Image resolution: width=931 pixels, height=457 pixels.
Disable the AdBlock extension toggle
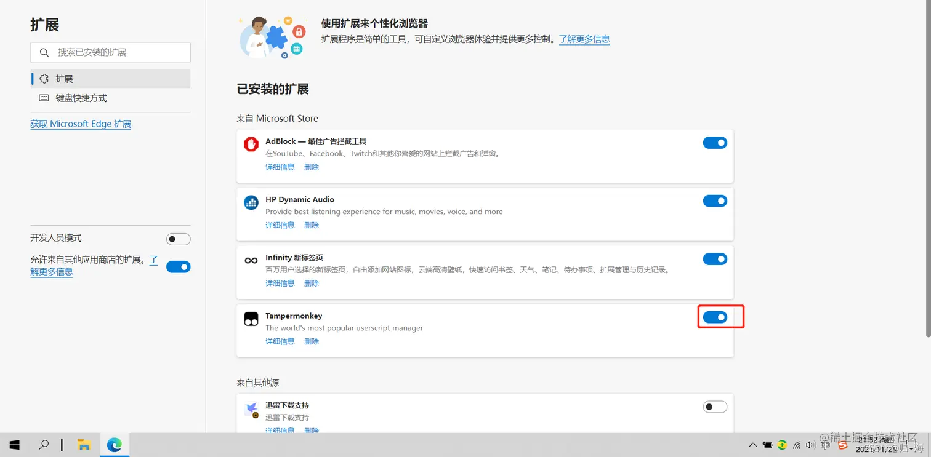coord(715,143)
